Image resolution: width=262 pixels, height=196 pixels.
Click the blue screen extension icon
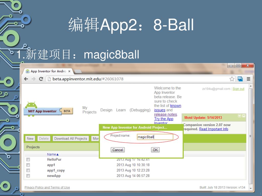tap(240, 79)
